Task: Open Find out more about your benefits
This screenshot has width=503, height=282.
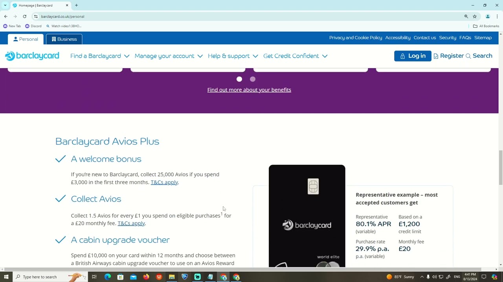Action: coord(249,90)
